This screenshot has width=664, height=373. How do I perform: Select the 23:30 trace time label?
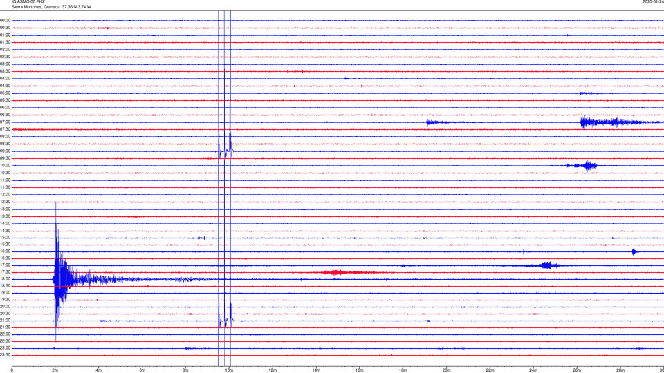6,355
